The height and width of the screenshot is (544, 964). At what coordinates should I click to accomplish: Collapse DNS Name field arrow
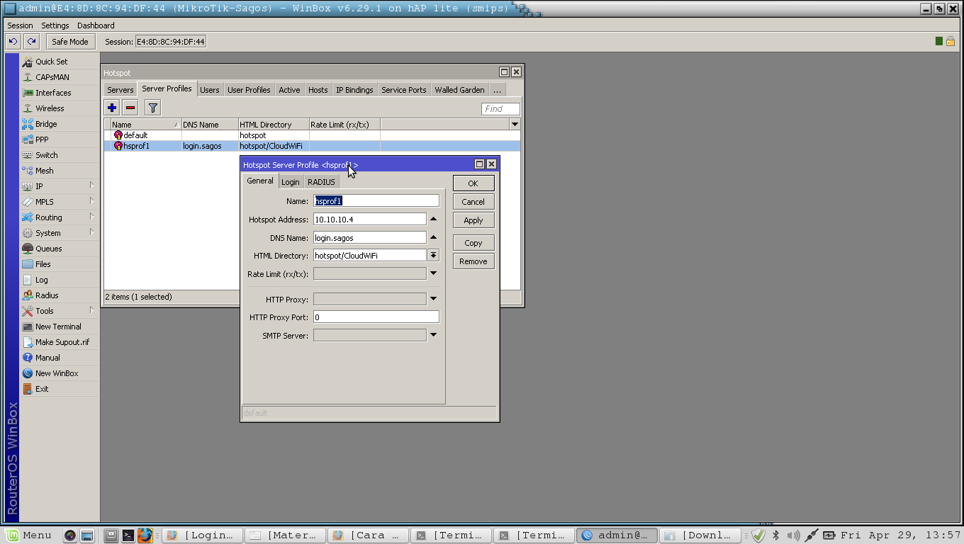click(434, 237)
